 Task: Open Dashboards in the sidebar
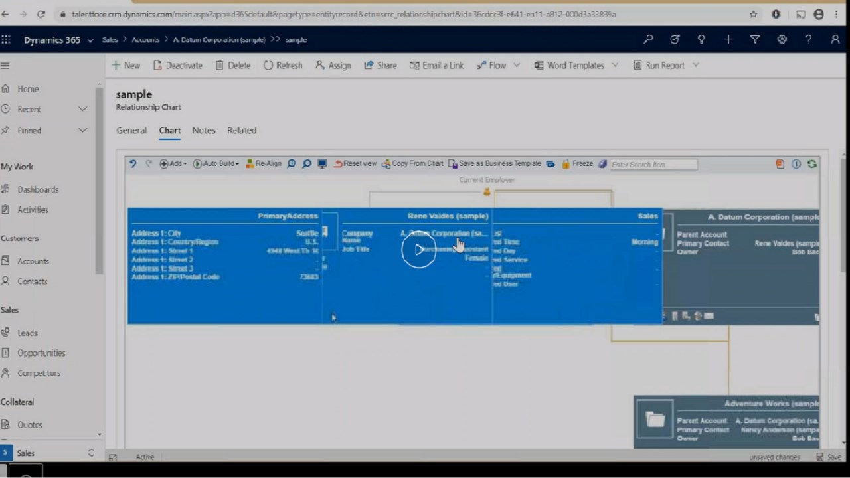pyautogui.click(x=38, y=189)
